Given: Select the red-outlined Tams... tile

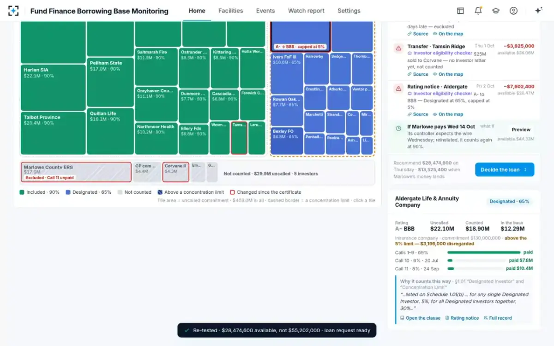Looking at the screenshot, I should 239,138.
